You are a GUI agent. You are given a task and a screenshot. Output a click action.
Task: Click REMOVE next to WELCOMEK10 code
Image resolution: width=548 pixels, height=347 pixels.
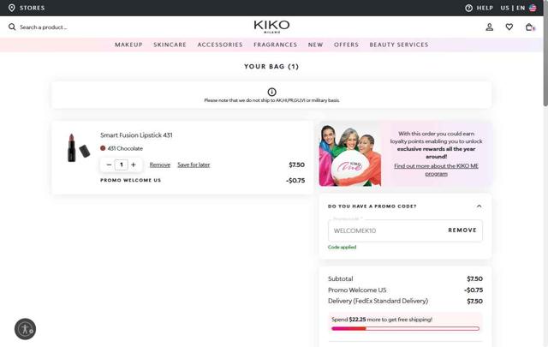coord(462,230)
